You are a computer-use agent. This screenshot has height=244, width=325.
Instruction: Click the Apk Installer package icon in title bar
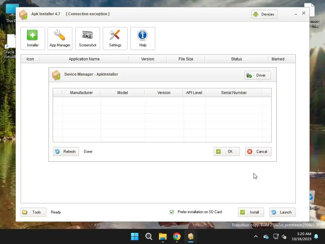tap(23, 15)
